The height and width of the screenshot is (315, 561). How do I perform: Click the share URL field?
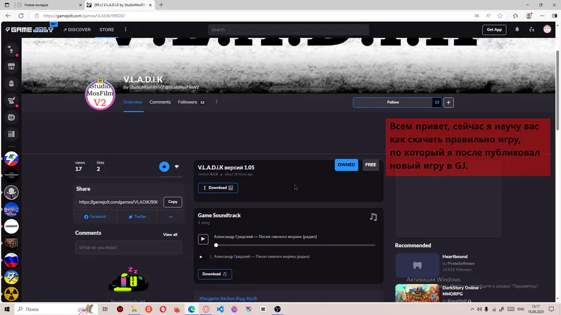tap(118, 202)
